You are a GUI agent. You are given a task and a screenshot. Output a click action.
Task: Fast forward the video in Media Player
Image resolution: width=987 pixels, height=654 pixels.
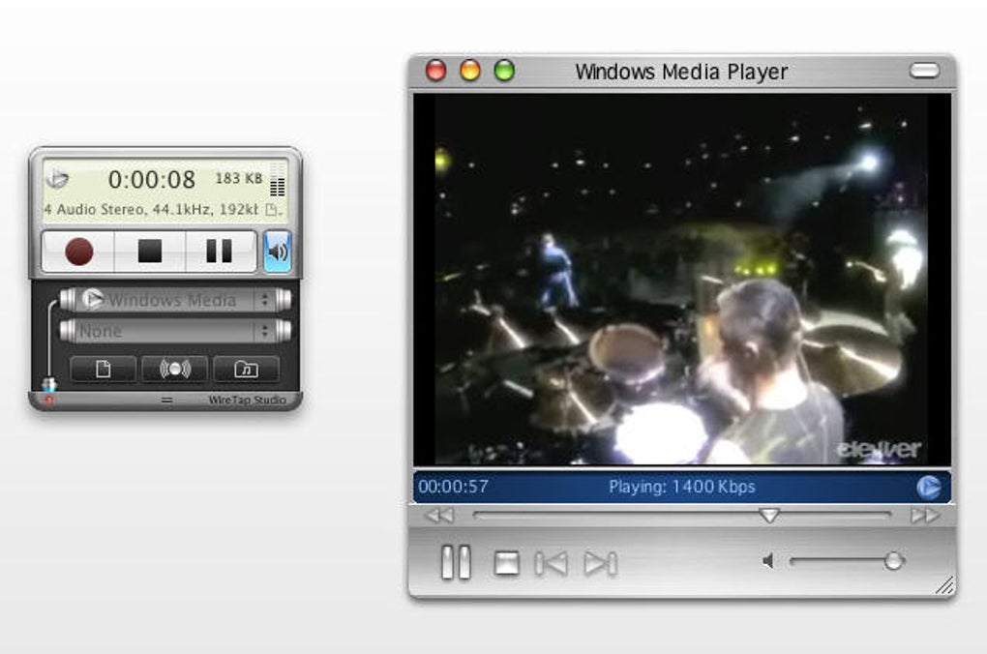[x=925, y=516]
